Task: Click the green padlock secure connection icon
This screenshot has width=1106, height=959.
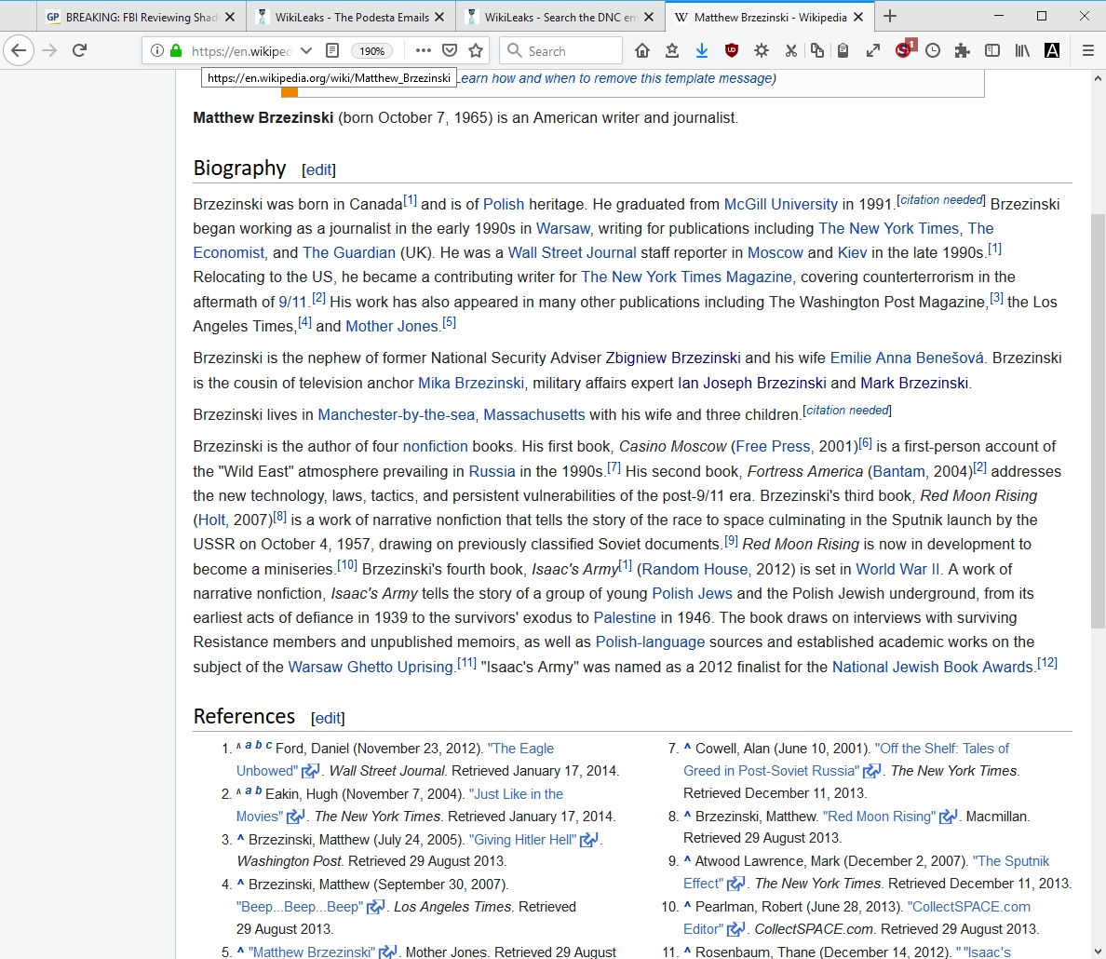Action: pos(176,50)
